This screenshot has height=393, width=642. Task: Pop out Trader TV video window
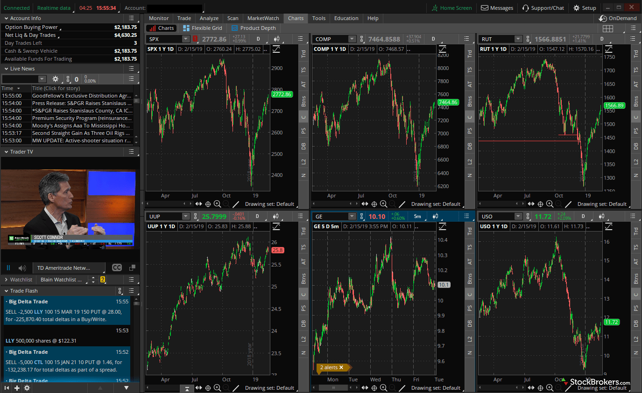(x=132, y=268)
